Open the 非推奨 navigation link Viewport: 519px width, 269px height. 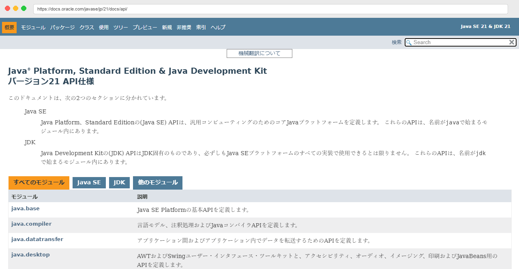tap(184, 28)
